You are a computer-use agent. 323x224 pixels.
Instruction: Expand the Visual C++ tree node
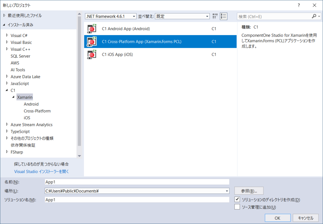pos(7,49)
